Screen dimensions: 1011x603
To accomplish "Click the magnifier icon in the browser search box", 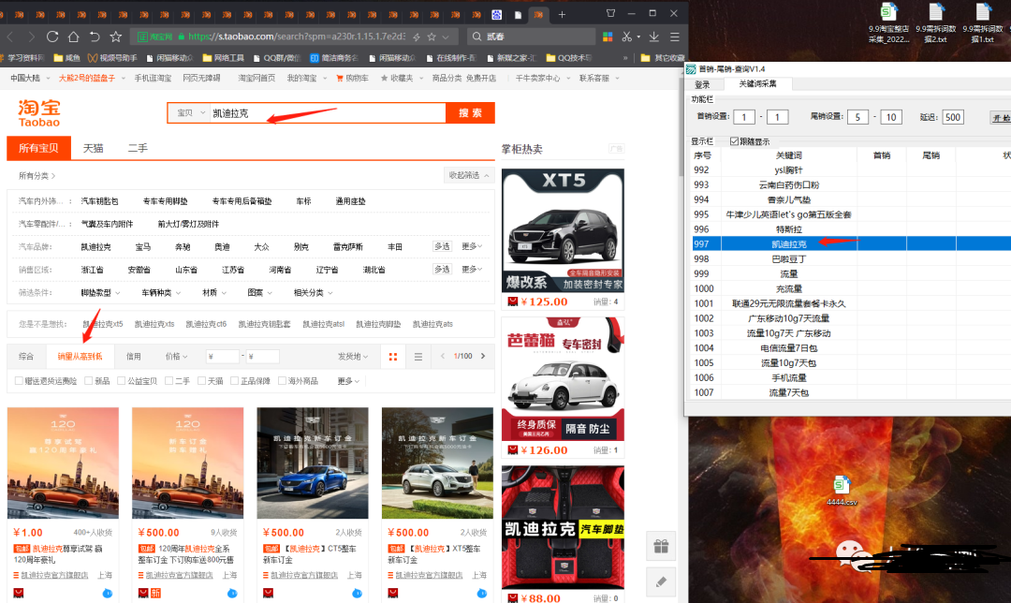I will tap(477, 37).
